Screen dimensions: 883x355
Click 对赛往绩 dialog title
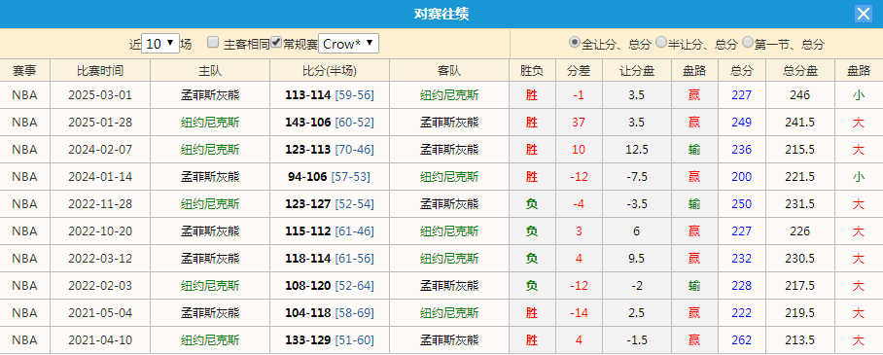tap(441, 14)
